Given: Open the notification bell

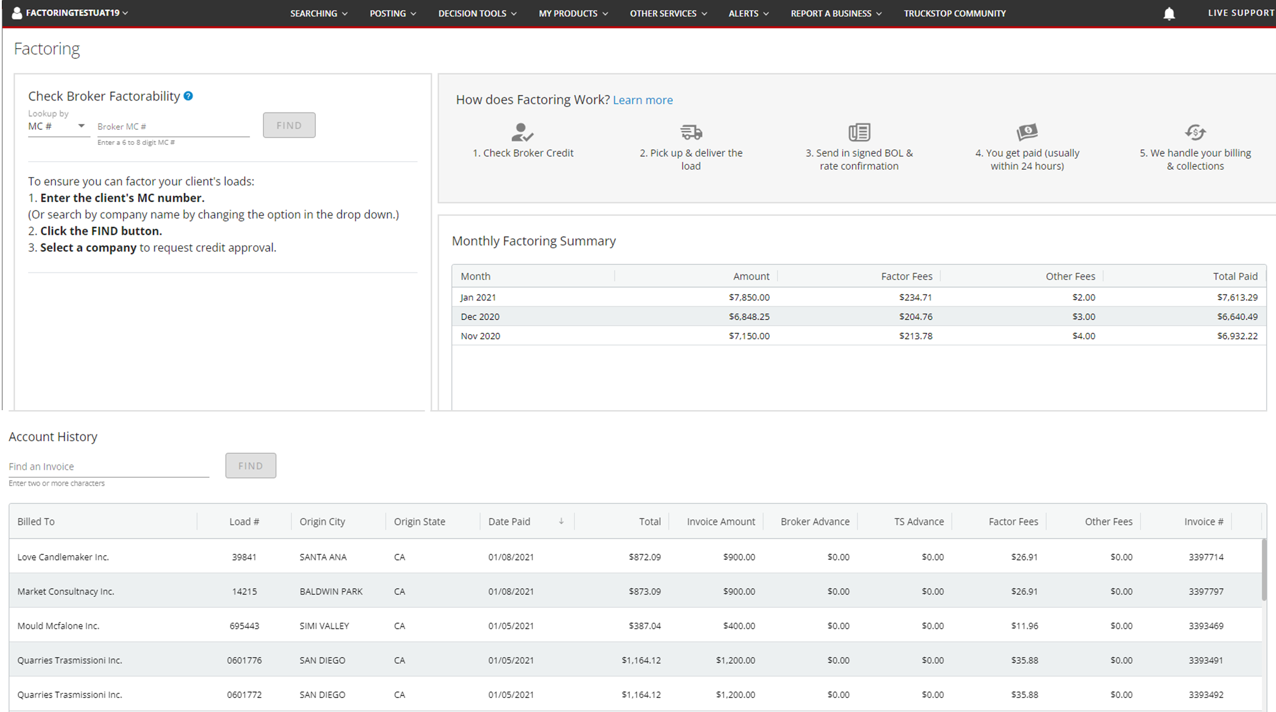Looking at the screenshot, I should (x=1168, y=13).
